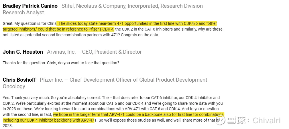Click the final "2023." line of the transcript

8,126
